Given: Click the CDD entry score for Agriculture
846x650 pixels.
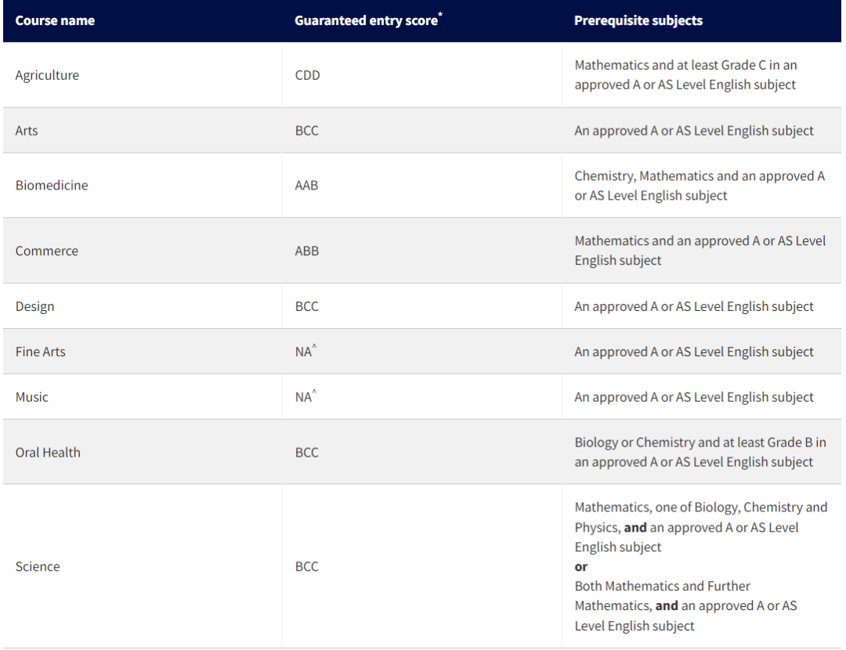Looking at the screenshot, I should point(308,75).
